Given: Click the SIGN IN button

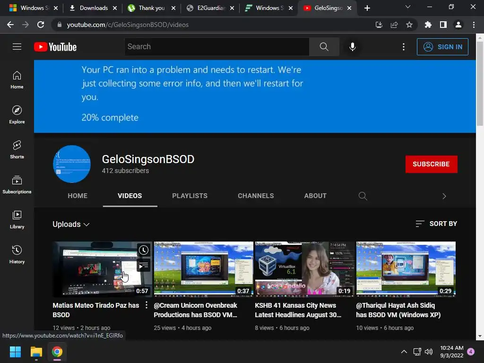Looking at the screenshot, I should point(442,47).
